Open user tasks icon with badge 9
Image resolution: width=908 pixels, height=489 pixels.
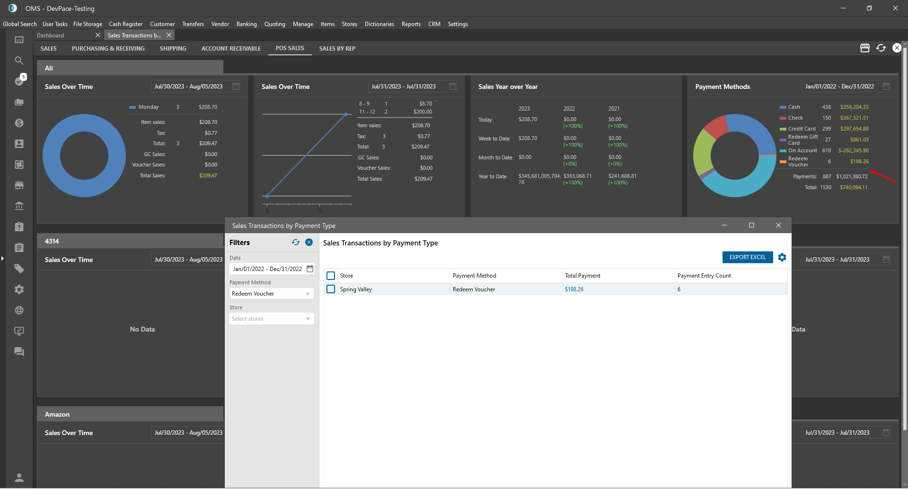19,81
